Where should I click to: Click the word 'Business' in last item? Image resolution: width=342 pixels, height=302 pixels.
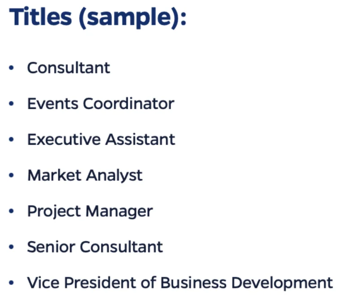coord(193,283)
